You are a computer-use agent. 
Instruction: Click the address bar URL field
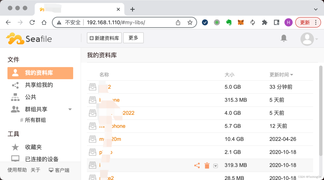[127, 22]
